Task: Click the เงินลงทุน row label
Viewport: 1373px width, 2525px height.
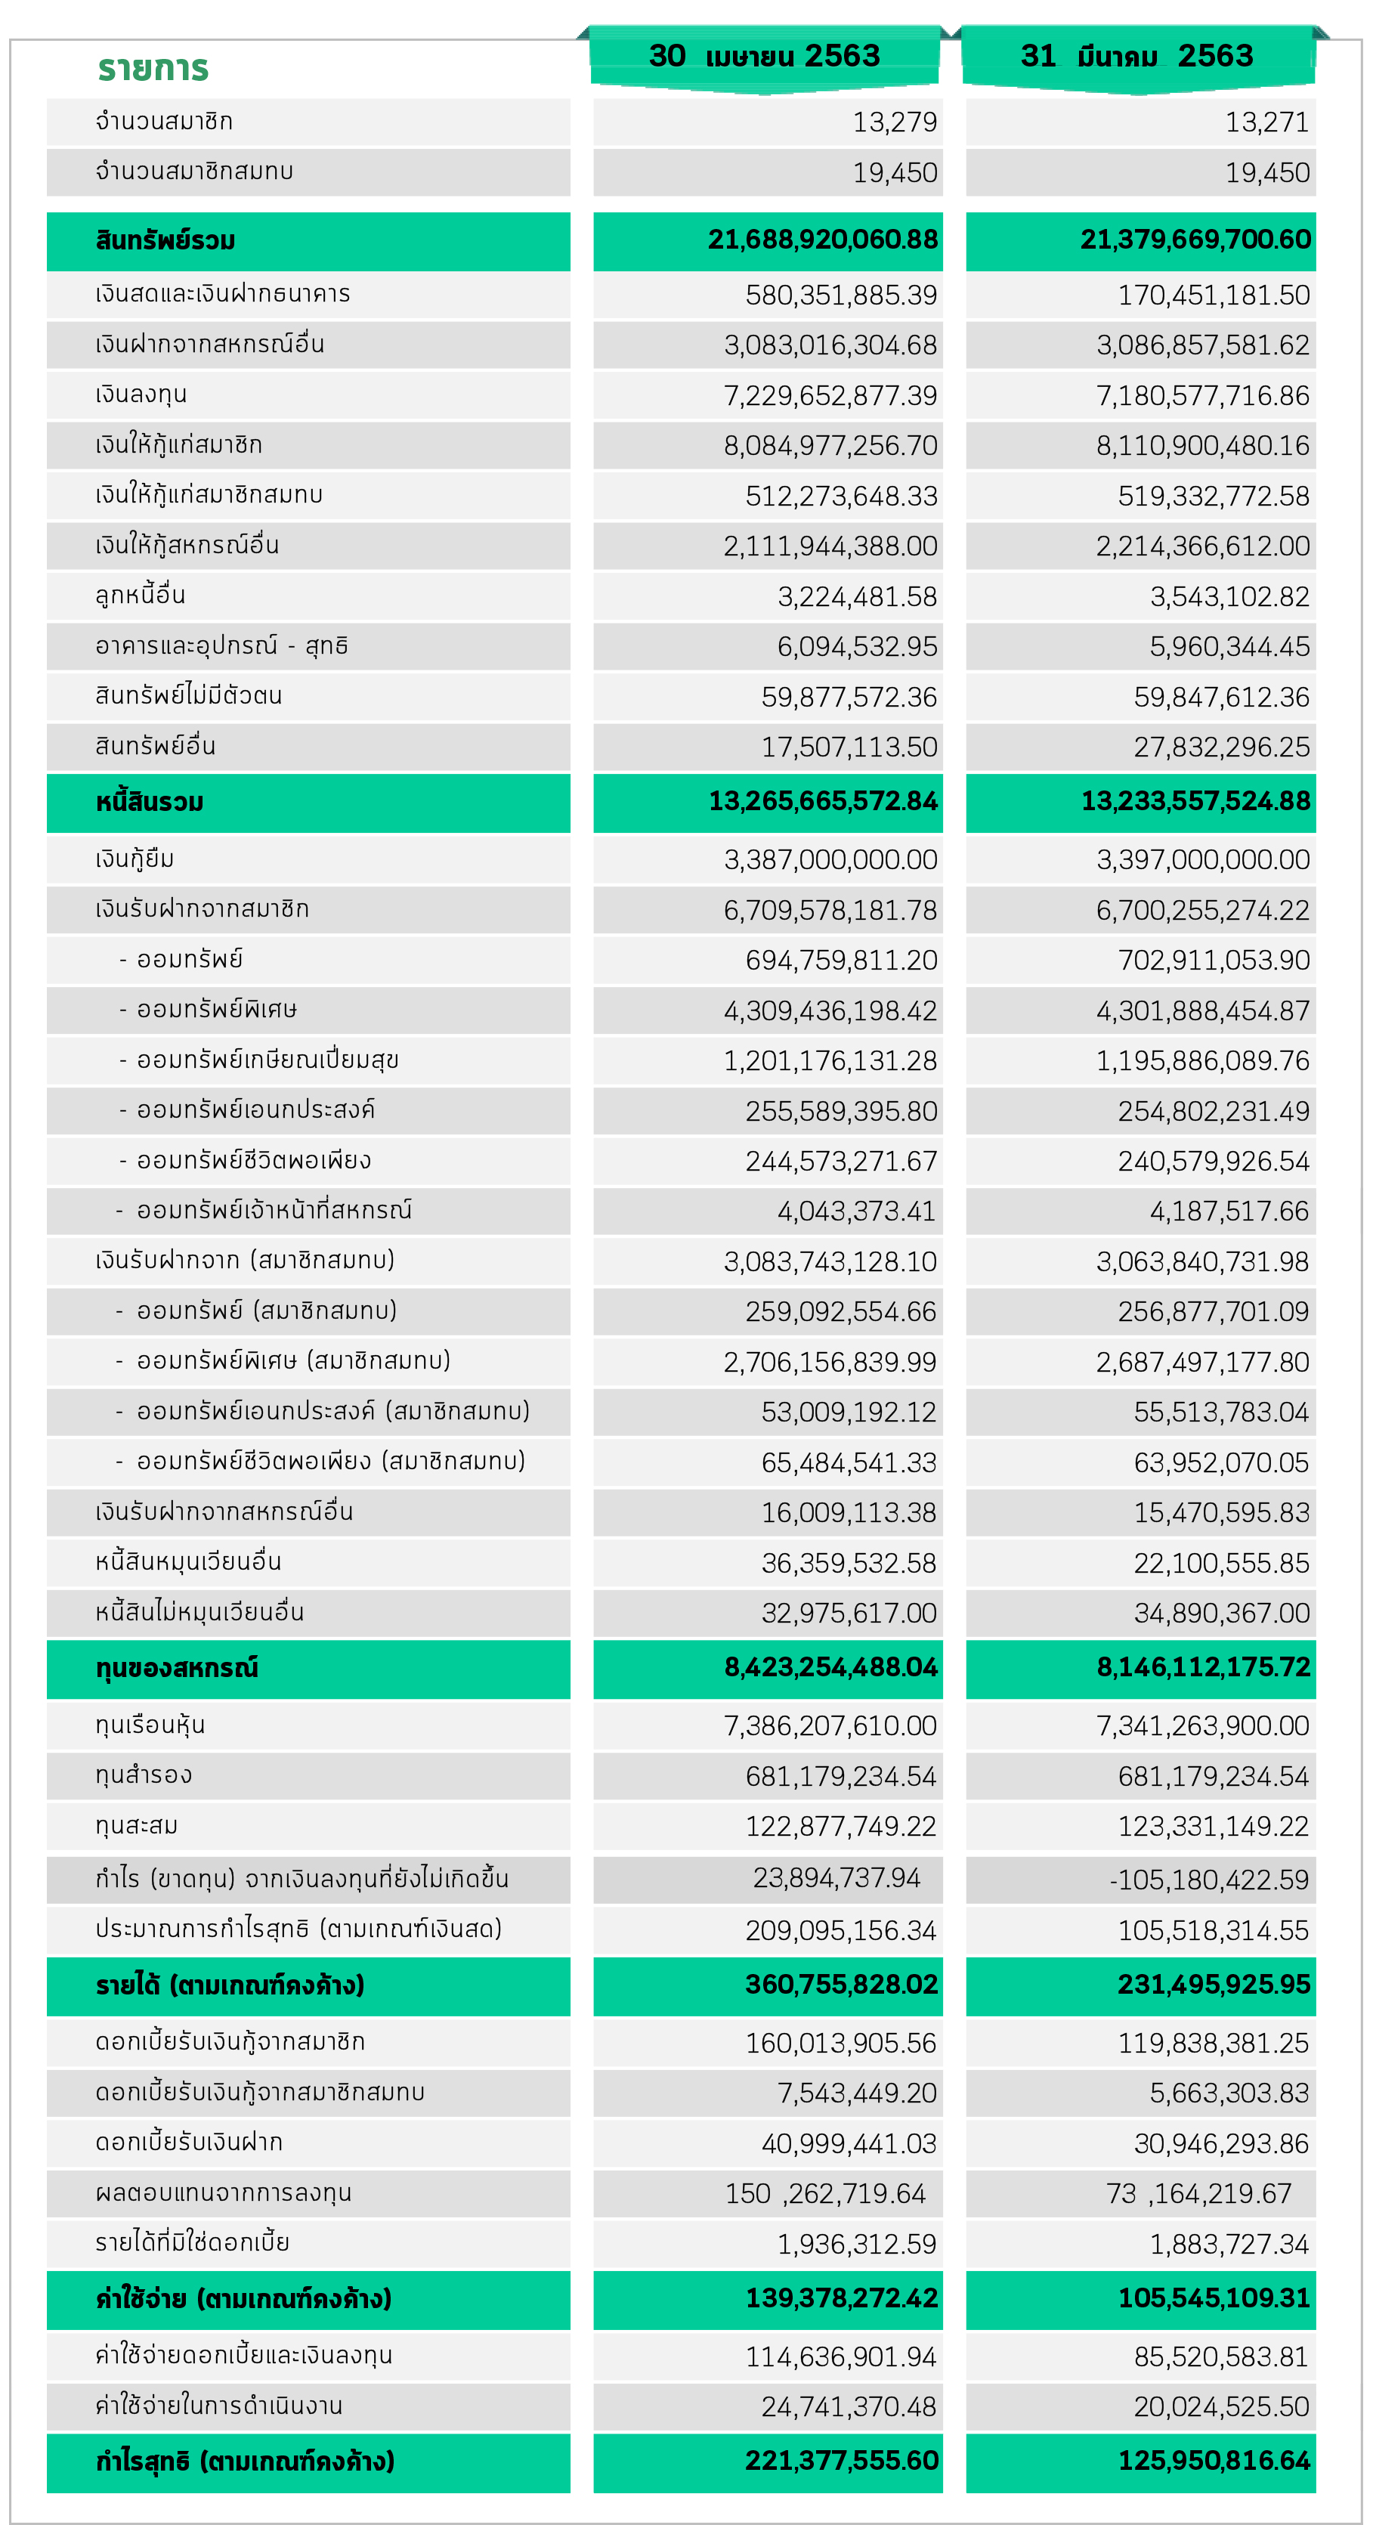Action: 141,394
